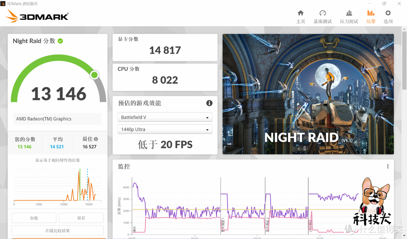Click the 低于 20 FPS result text
This screenshot has height=239, width=407.
tap(165, 144)
